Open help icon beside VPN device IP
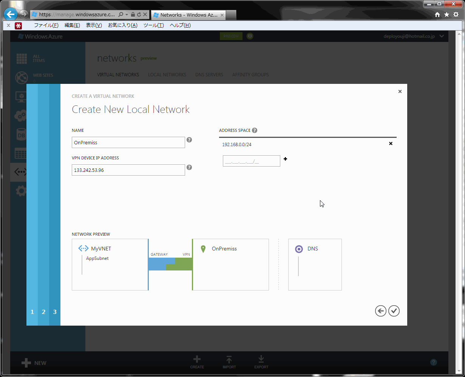This screenshot has height=377, width=465. point(189,167)
